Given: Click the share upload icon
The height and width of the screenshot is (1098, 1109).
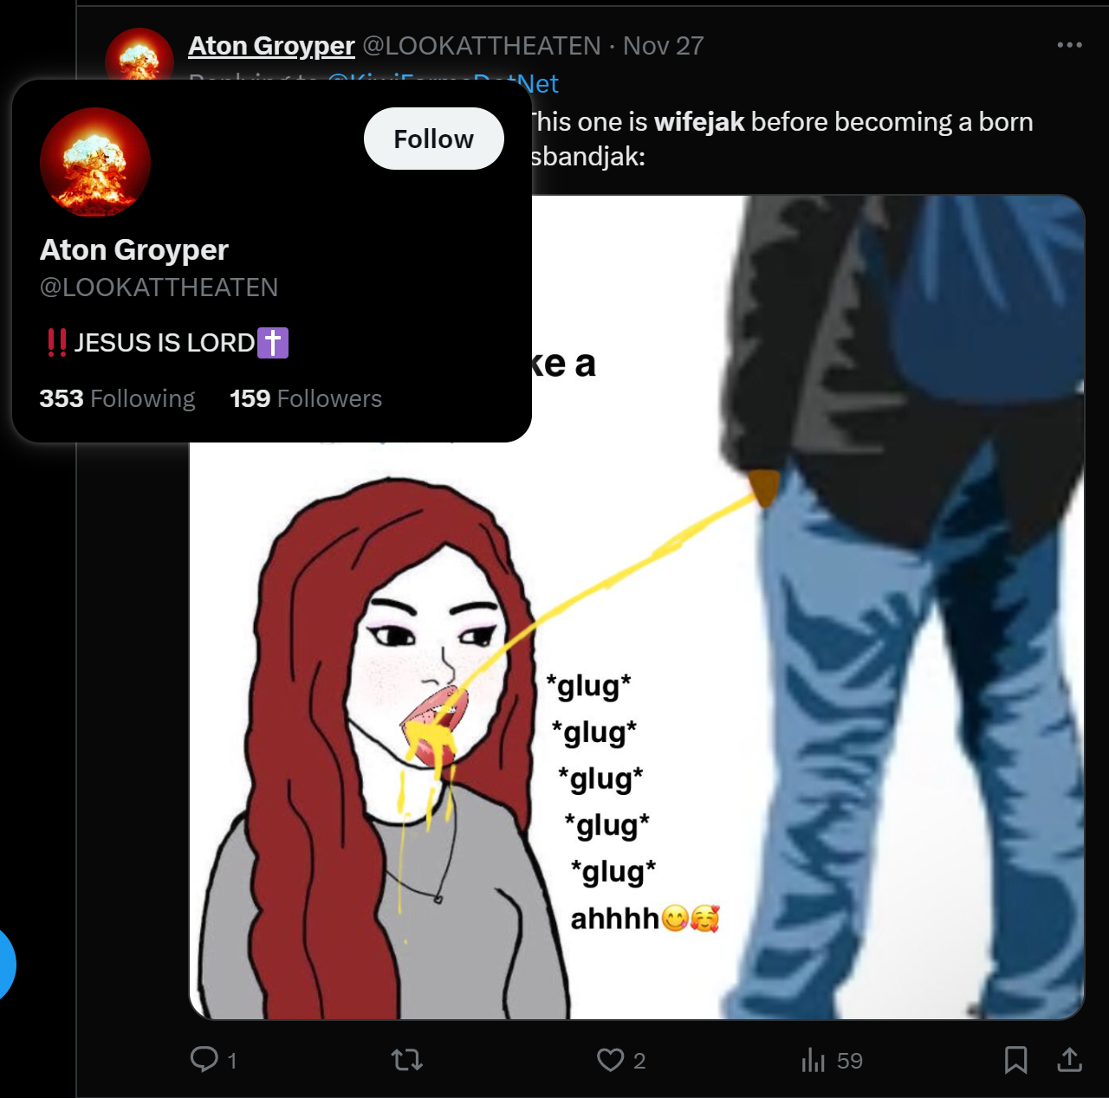Looking at the screenshot, I should coord(1070,1059).
